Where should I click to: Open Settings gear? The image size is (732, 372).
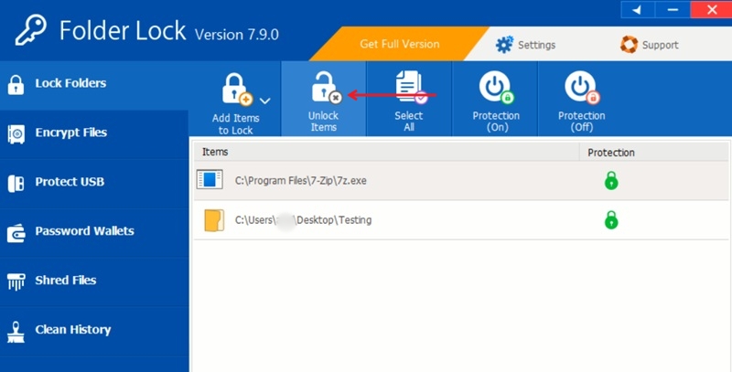click(504, 45)
